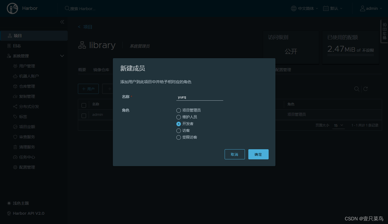The image size is (388, 224).
Task: Click the 任务中心 icon
Action: point(15,157)
